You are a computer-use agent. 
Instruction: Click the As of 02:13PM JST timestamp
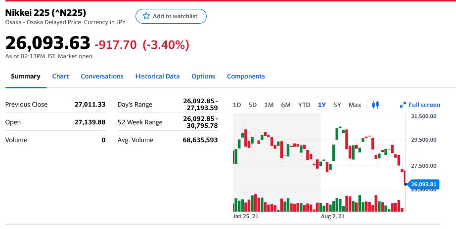click(x=49, y=56)
